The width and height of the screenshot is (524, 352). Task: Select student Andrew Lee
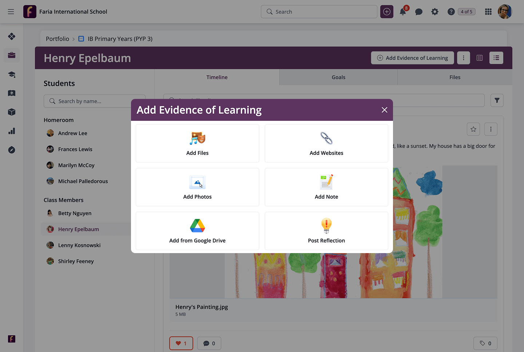pos(73,133)
